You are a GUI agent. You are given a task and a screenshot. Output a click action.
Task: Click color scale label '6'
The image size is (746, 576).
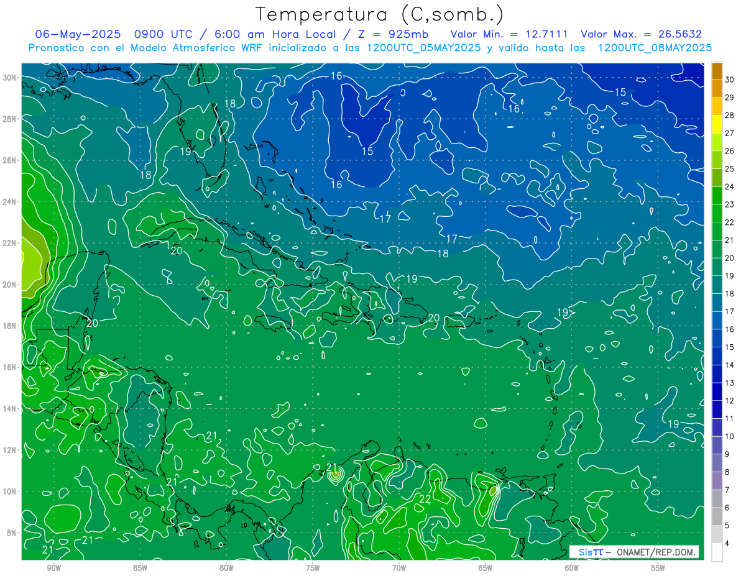click(x=727, y=508)
